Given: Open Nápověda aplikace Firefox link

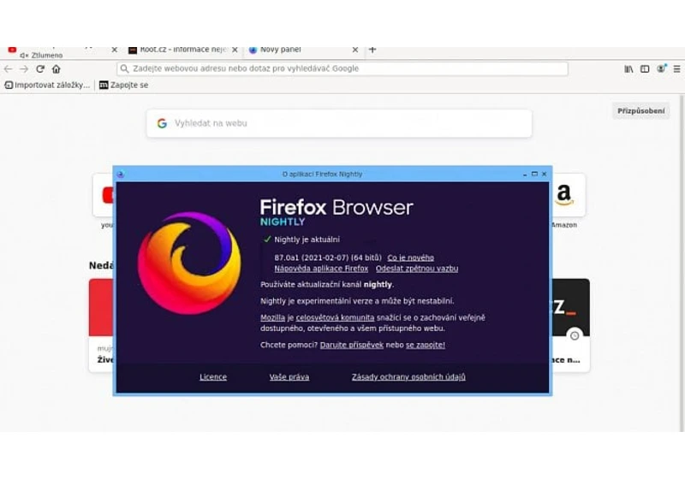Looking at the screenshot, I should pos(321,269).
